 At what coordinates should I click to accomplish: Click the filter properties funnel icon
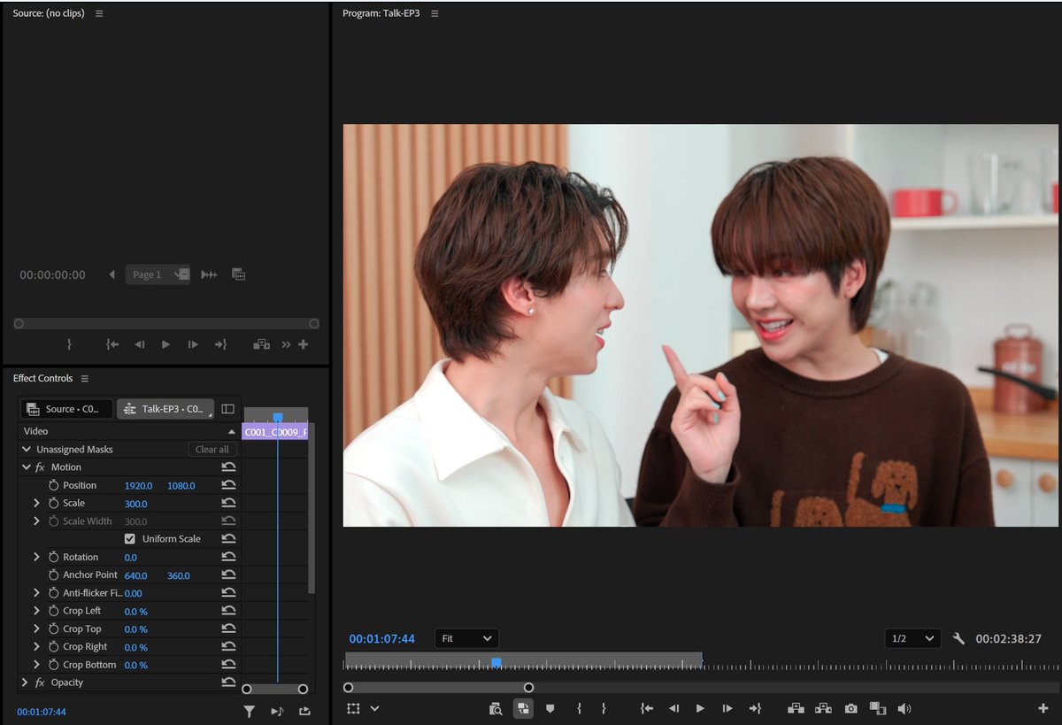[x=250, y=711]
